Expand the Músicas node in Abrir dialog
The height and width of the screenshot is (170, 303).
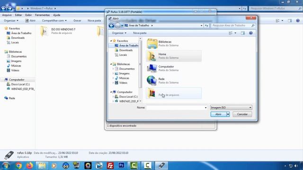[x=113, y=78]
